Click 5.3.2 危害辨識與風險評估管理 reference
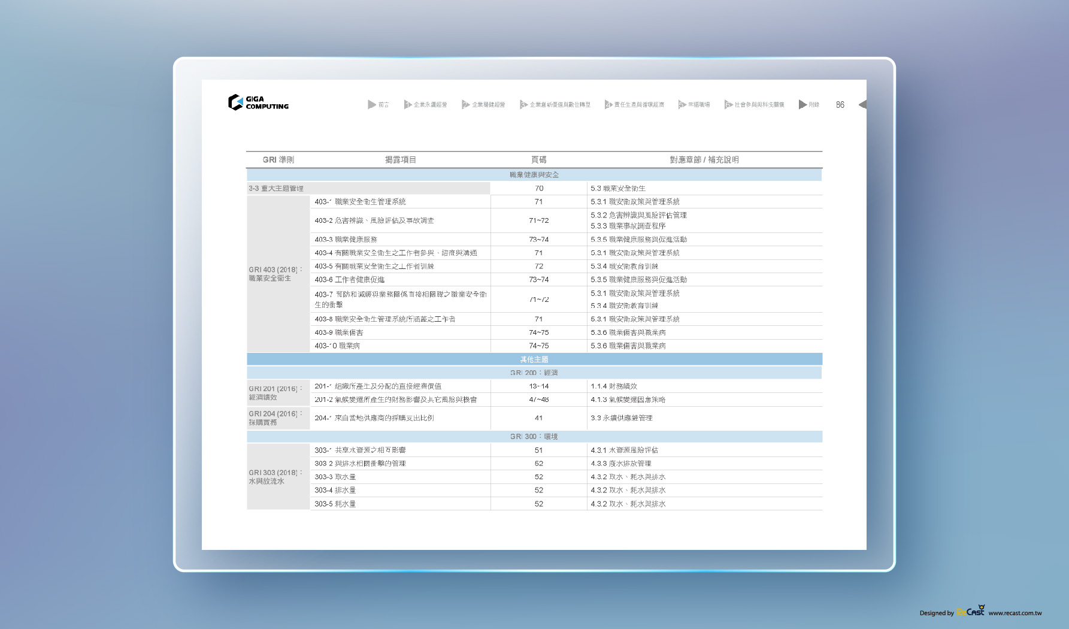The image size is (1069, 629). (638, 214)
